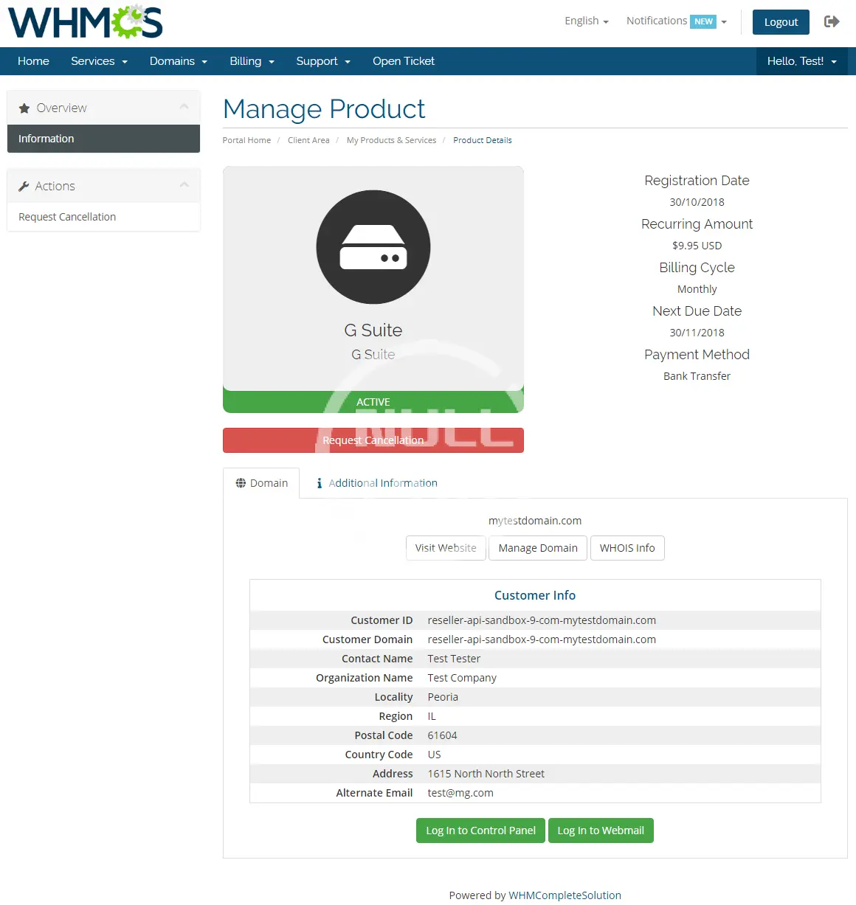
Task: Click the red Request Cancellation button
Action: point(373,440)
